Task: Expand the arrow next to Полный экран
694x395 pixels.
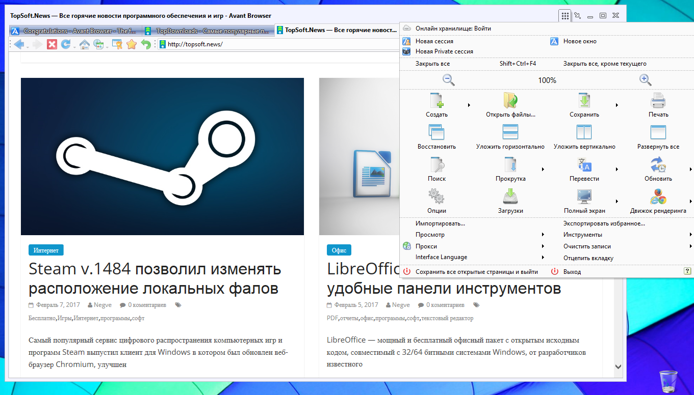Action: 617,201
